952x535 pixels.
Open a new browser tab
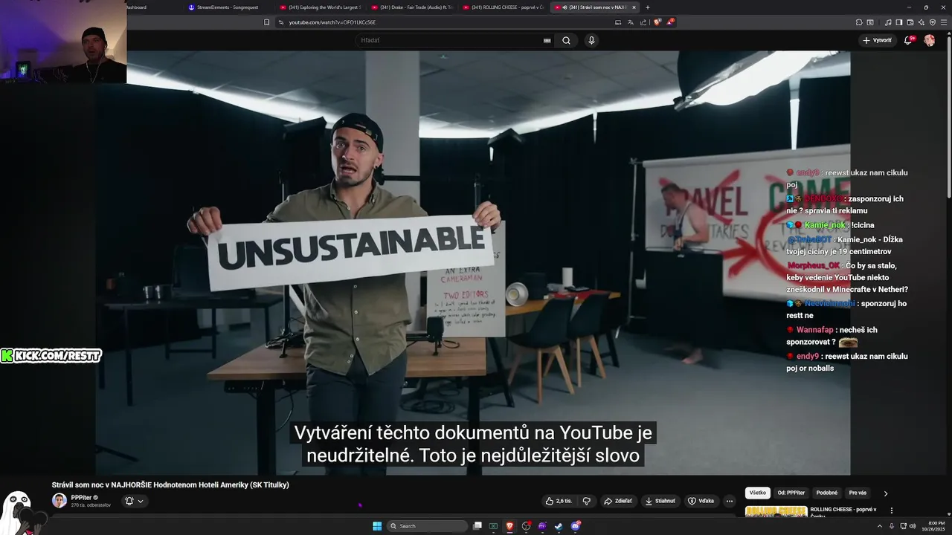(x=648, y=7)
